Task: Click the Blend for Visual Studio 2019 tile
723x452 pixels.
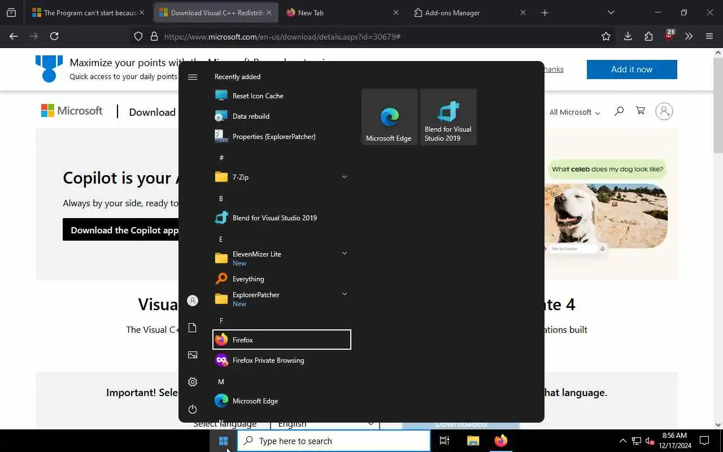Action: tap(448, 117)
